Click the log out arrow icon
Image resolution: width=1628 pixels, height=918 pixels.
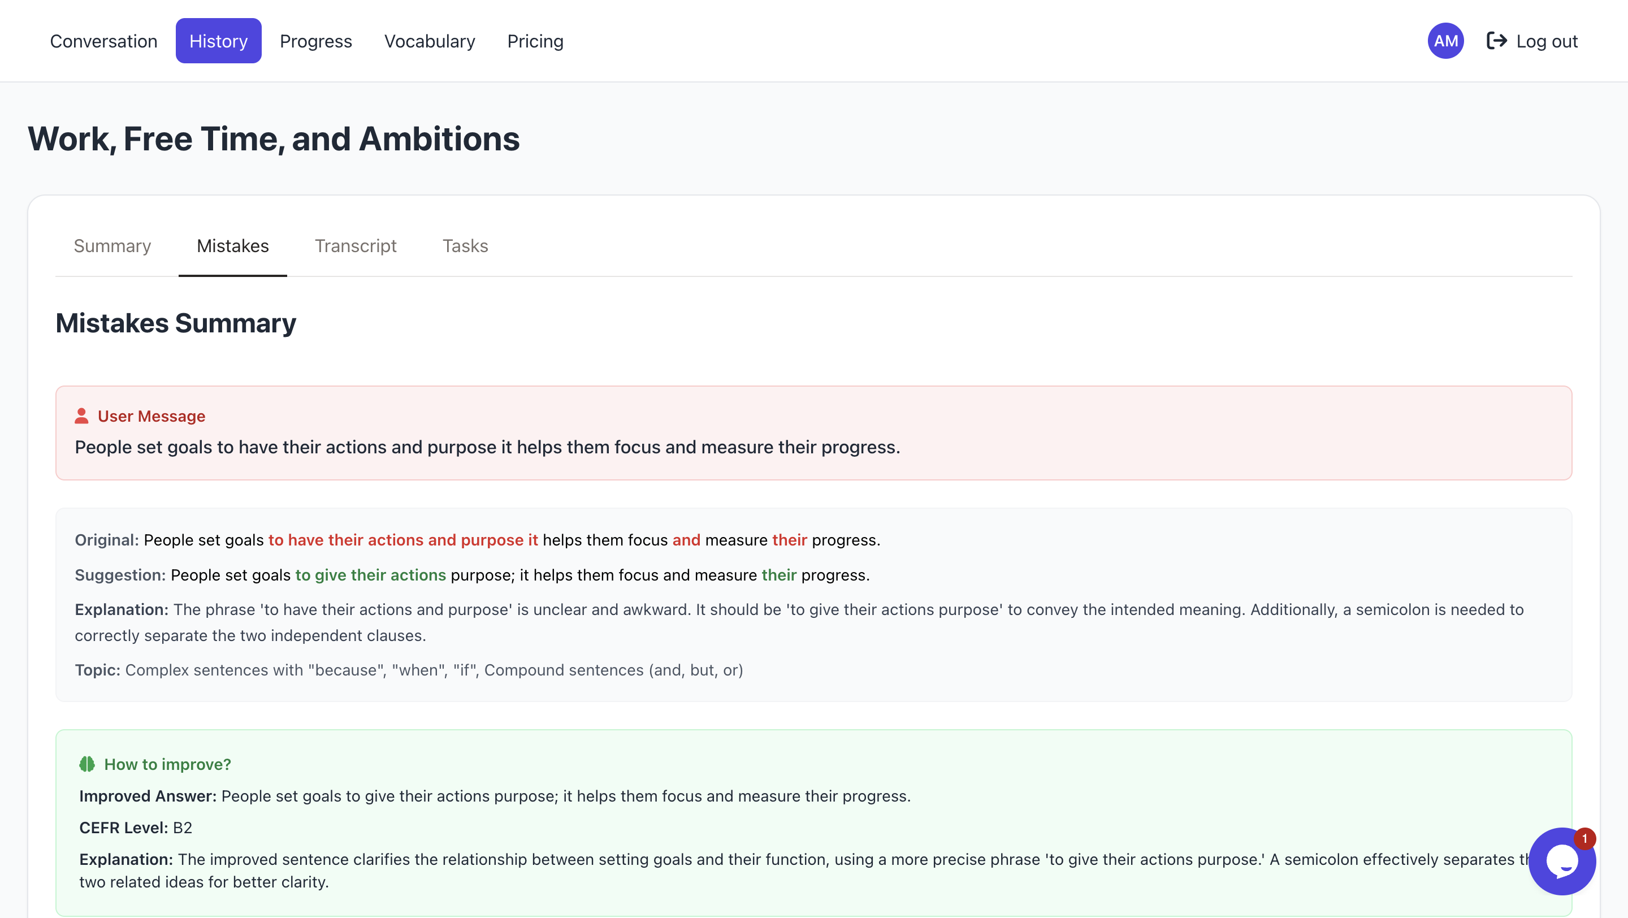click(1496, 41)
